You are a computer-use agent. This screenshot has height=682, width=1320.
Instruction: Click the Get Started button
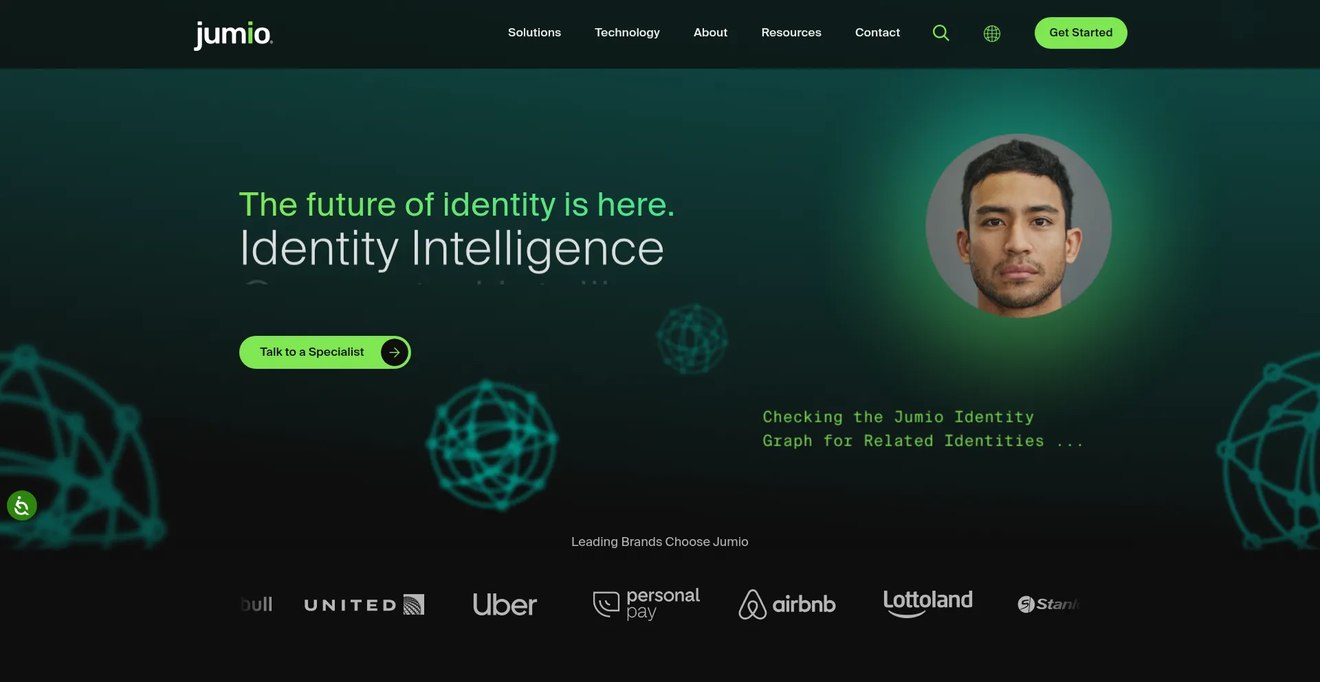[x=1081, y=33]
